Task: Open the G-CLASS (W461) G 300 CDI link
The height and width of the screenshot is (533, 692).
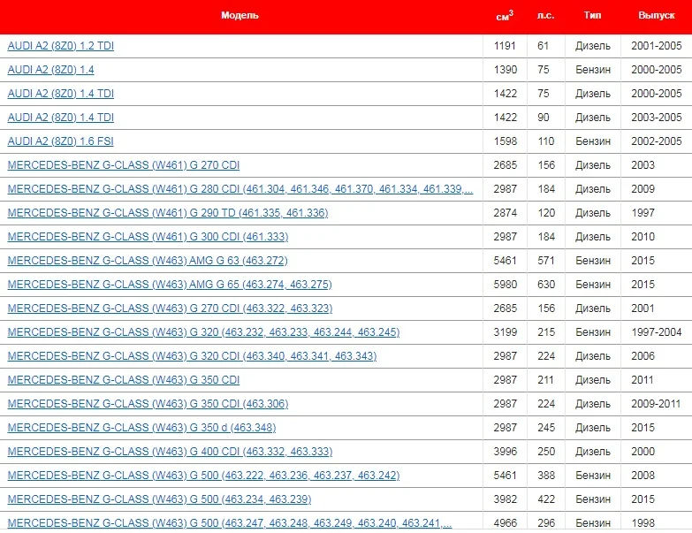Action: coord(148,237)
